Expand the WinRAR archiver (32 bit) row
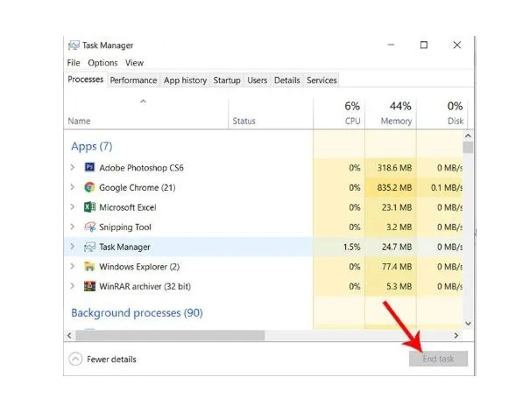The image size is (523, 412). coord(73,286)
